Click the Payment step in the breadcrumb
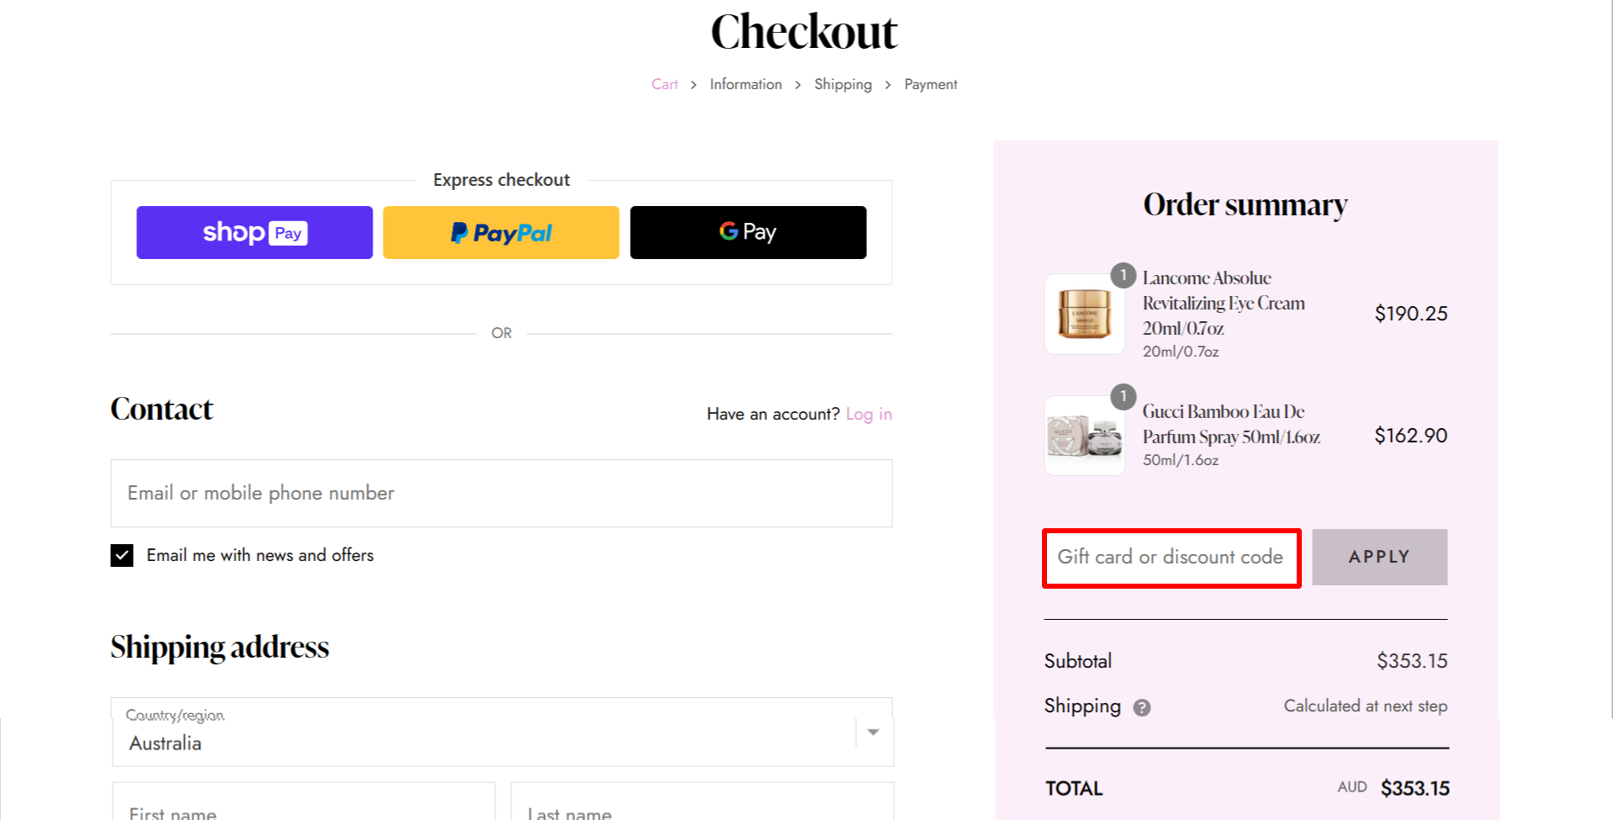 930,84
